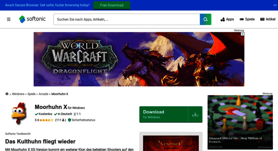Click the In Deutsch label
Image resolution: width=278 pixels, height=151 pixels.
point(63,114)
